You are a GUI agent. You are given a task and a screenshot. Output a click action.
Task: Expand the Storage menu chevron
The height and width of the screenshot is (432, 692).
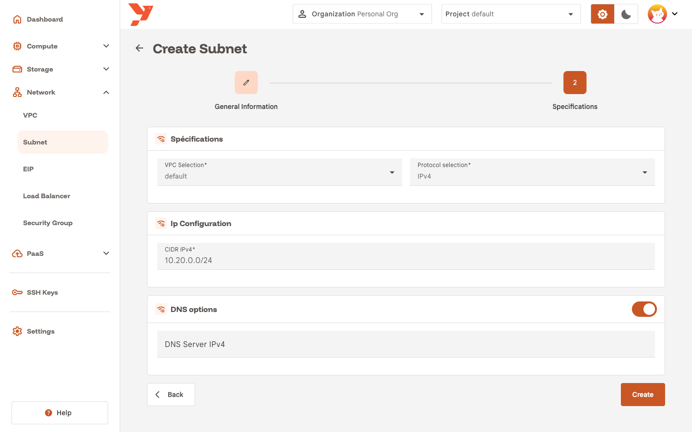(106, 69)
